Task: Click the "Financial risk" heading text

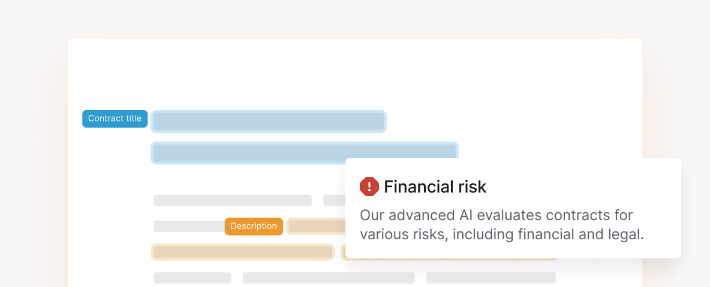Action: pos(435,187)
